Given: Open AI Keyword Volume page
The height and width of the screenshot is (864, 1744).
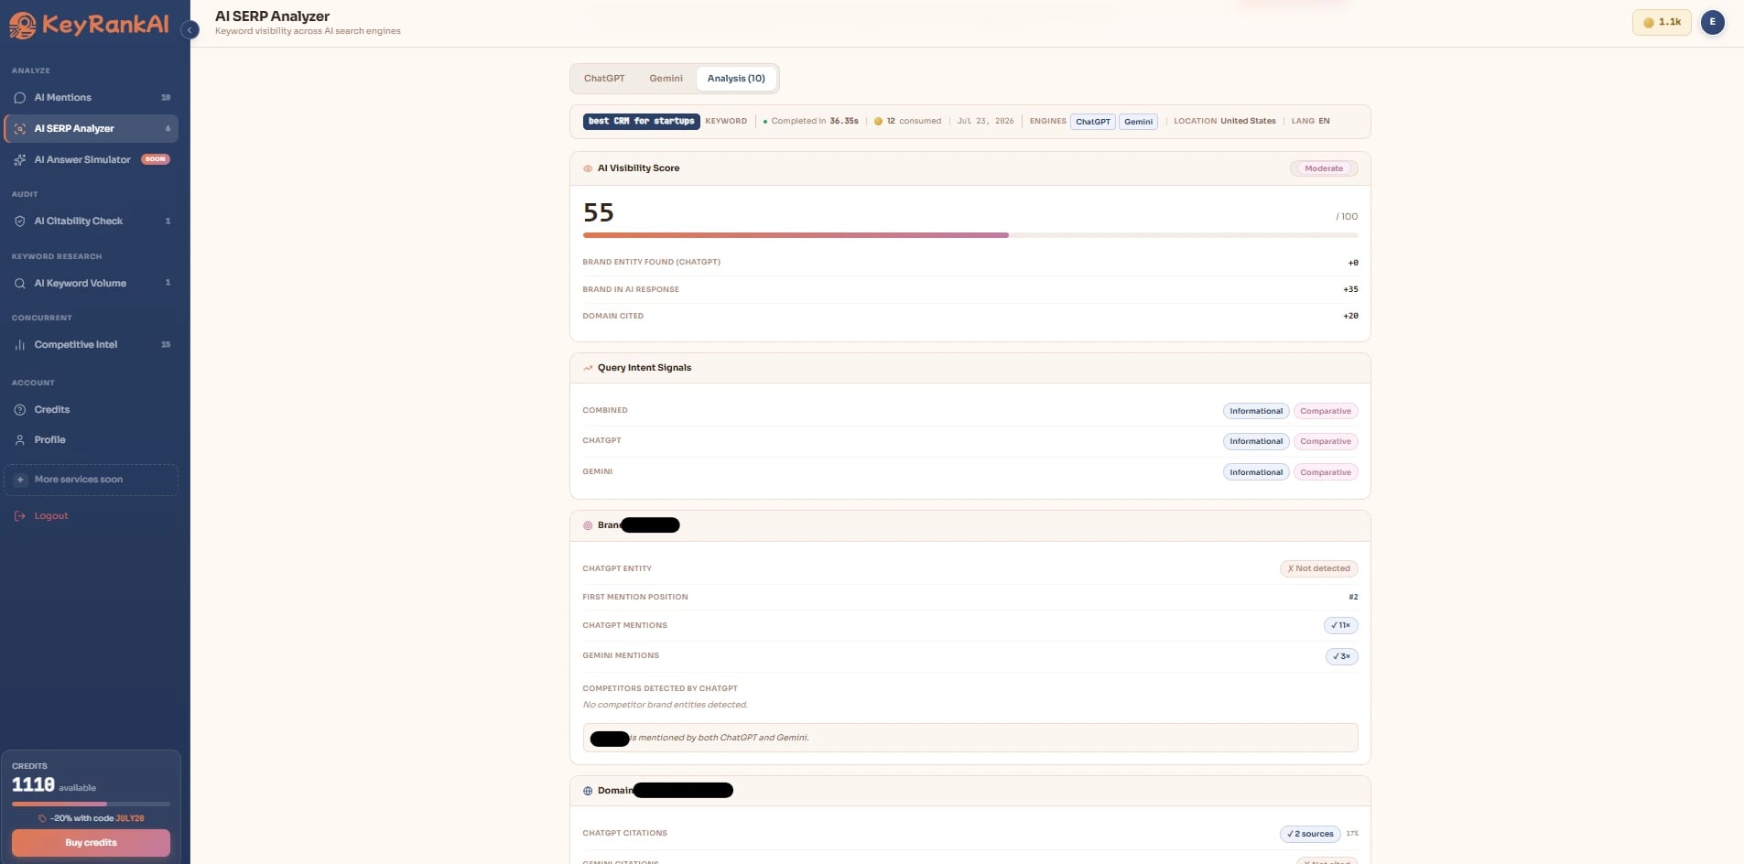Looking at the screenshot, I should point(91,284).
